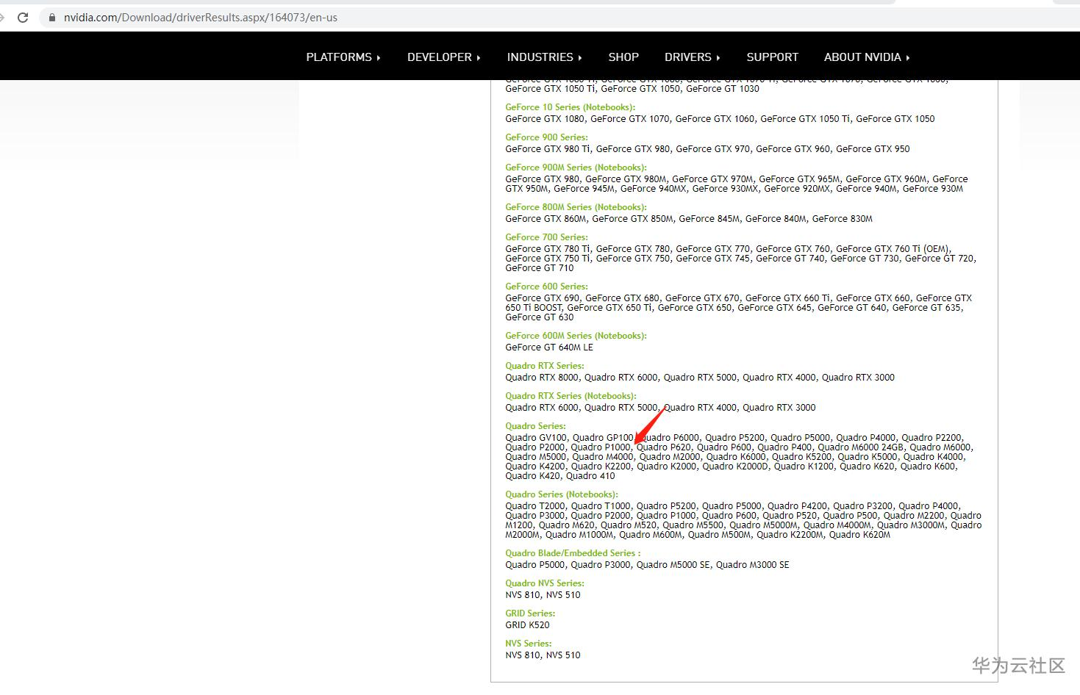Click the 'Quadro RTX Series (Notebooks):' heading
The image size is (1080, 695).
coord(571,396)
